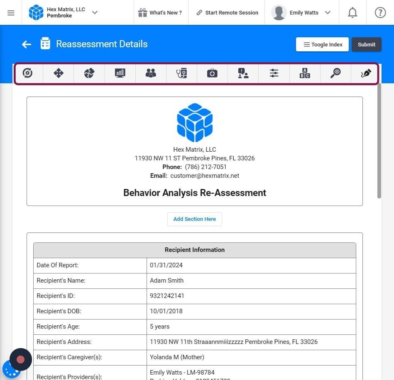Select the magnifier eye toolbar icon
The height and width of the screenshot is (380, 394).
click(335, 73)
